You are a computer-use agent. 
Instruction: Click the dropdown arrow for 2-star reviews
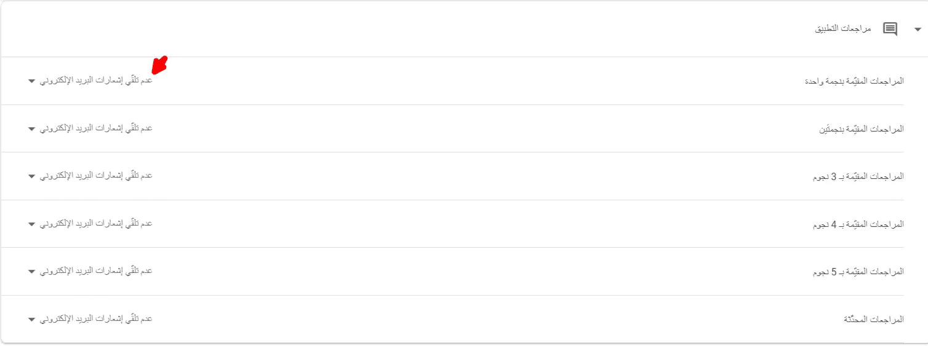(x=31, y=129)
